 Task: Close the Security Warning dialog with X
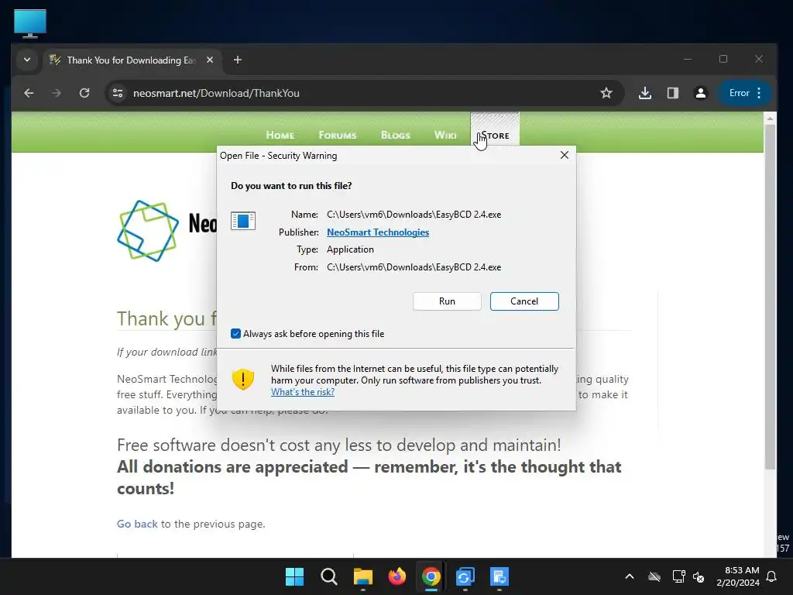tap(565, 155)
